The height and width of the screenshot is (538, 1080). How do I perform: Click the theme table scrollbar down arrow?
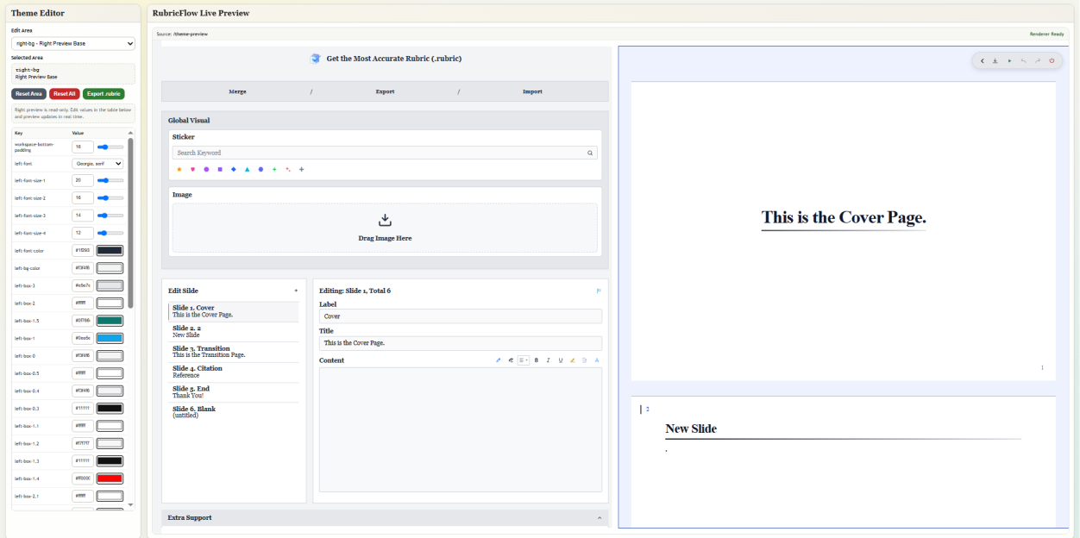point(131,504)
